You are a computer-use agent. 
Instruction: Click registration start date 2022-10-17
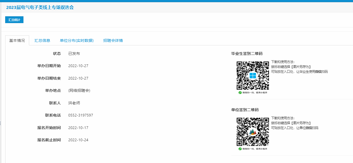78,128
